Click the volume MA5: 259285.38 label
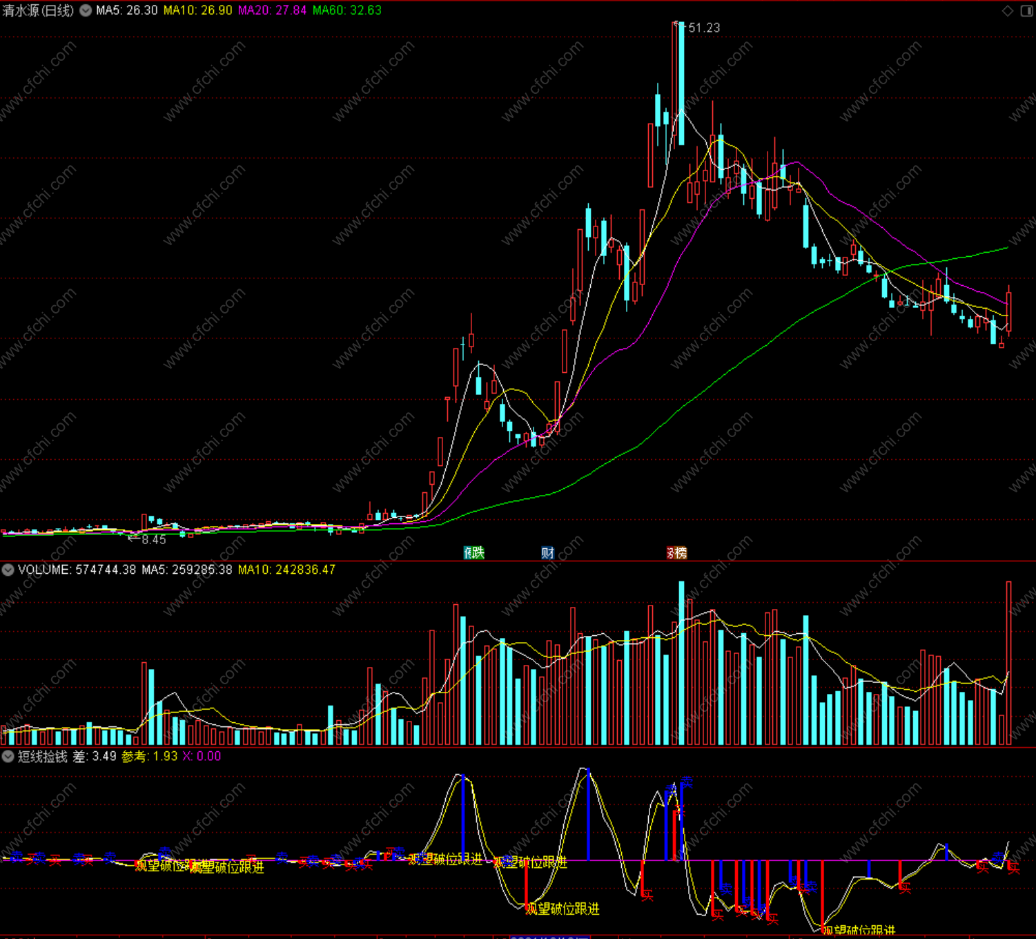The width and height of the screenshot is (1036, 939). pos(187,570)
